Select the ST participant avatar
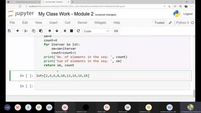This screenshot has height=113, width=201. pos(39,107)
